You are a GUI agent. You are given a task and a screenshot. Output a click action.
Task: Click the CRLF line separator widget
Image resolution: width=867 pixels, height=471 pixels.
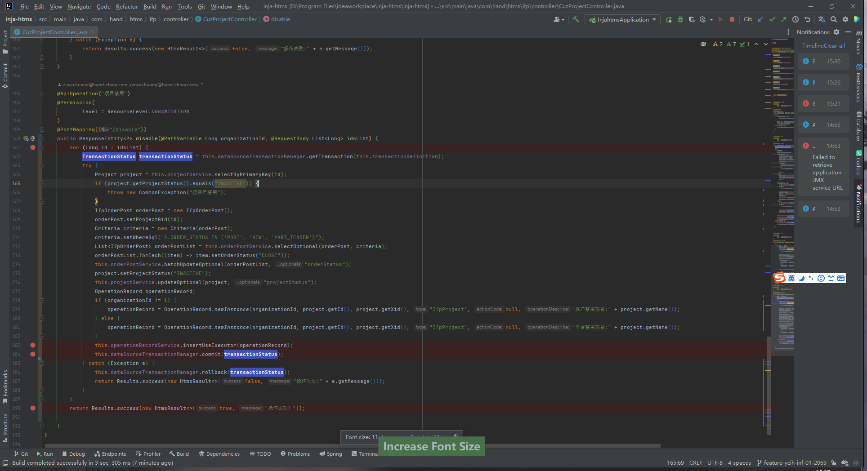click(696, 463)
